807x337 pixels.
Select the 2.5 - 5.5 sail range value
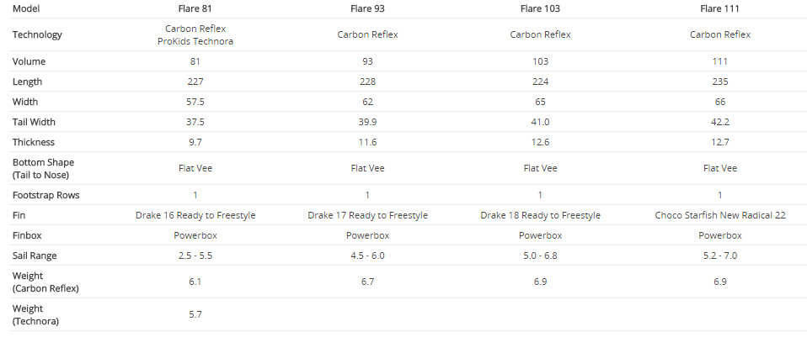point(195,255)
